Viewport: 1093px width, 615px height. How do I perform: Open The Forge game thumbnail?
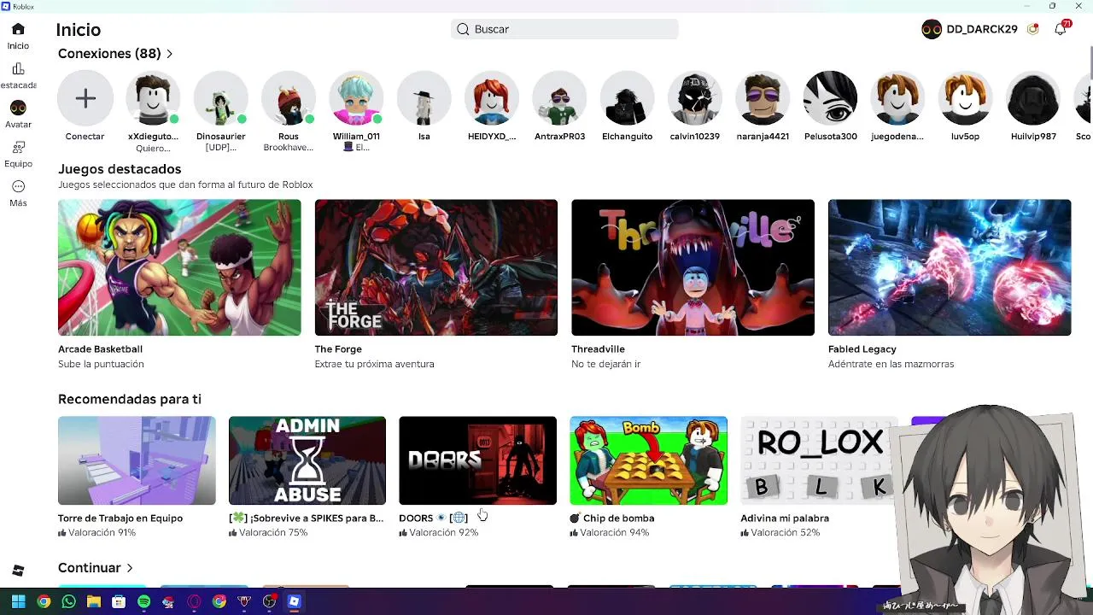(436, 267)
